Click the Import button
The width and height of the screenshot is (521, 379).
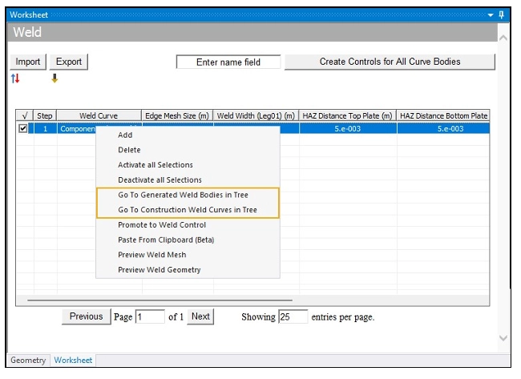[x=28, y=62]
